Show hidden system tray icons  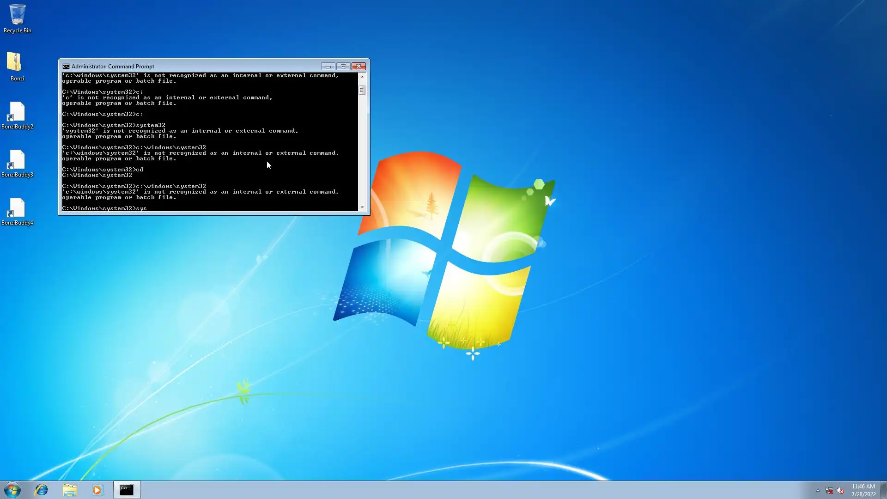pyautogui.click(x=818, y=490)
